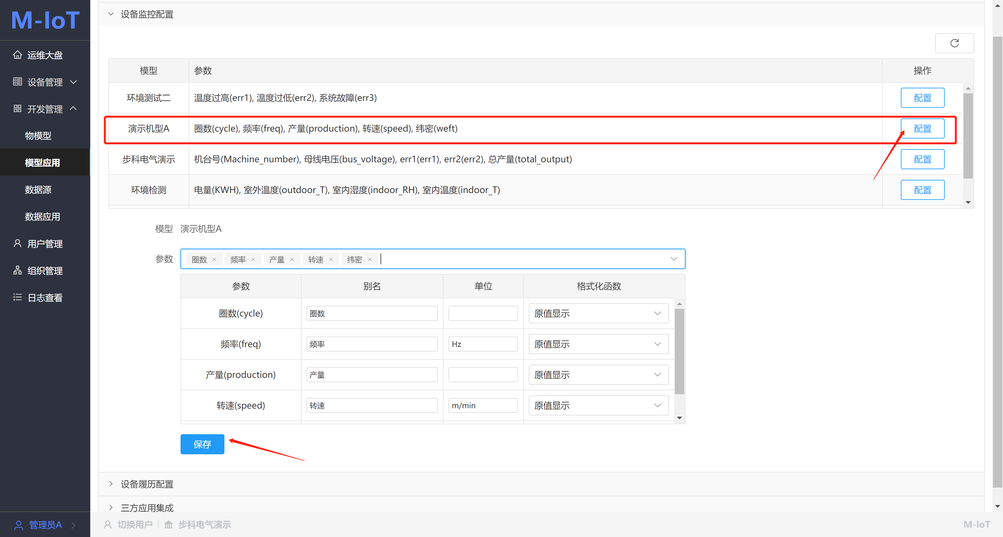
Task: Click the model table vertical scrollbar thumb
Action: 968,135
